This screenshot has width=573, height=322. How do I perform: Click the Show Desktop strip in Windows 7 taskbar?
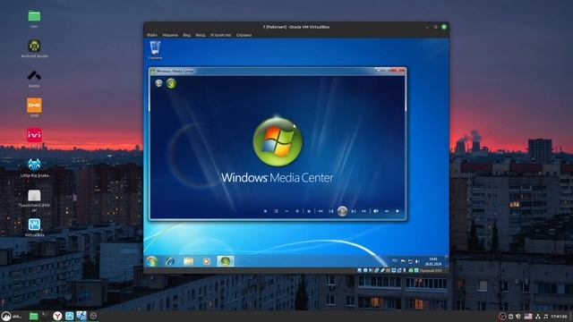447,261
